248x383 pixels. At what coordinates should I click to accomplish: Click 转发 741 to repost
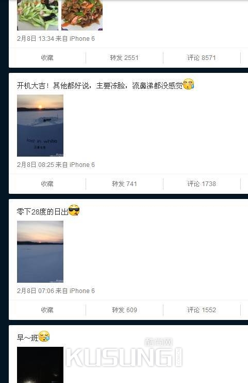tap(124, 184)
